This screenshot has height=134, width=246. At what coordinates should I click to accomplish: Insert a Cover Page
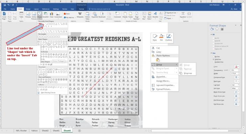[4, 16]
